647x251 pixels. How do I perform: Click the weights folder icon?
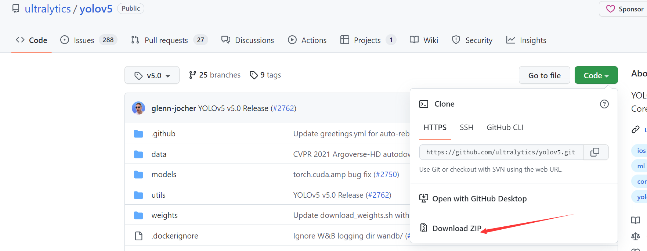[x=138, y=215]
